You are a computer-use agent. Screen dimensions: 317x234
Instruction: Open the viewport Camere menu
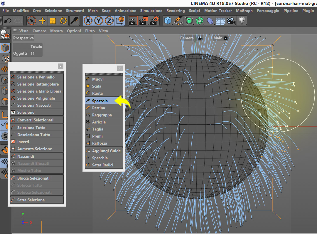coord(39,31)
